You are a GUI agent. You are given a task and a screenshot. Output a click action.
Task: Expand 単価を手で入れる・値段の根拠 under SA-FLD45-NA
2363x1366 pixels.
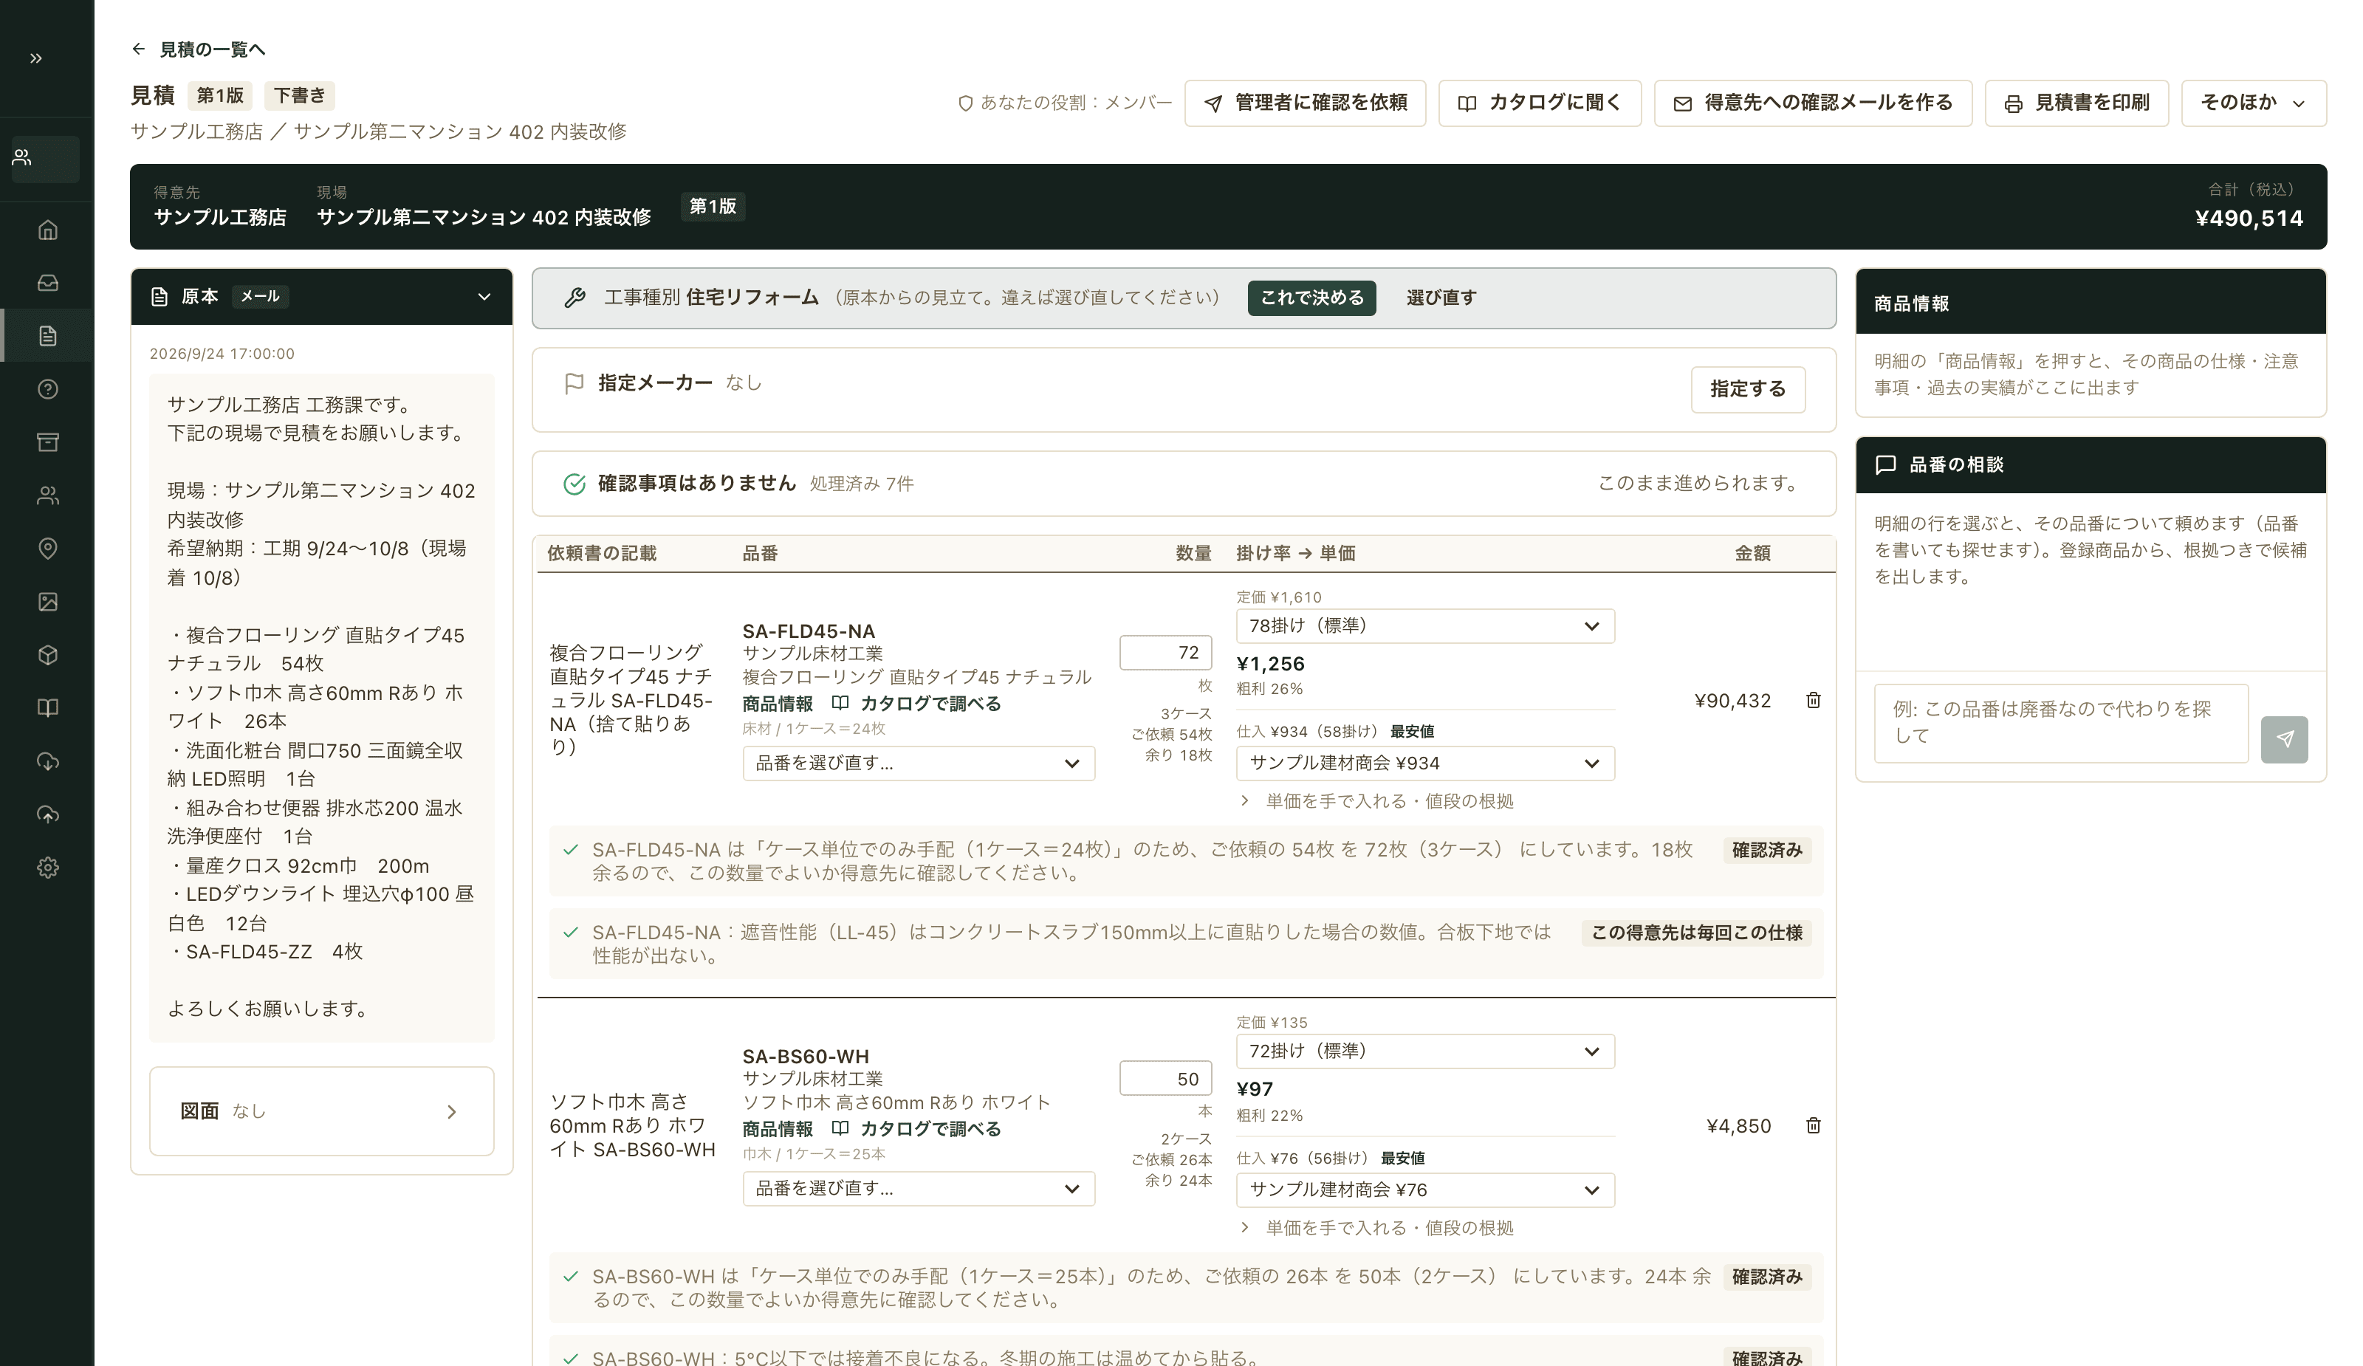tap(1377, 800)
